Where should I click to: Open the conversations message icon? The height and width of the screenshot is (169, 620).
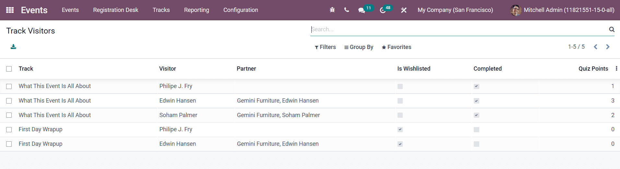(362, 10)
